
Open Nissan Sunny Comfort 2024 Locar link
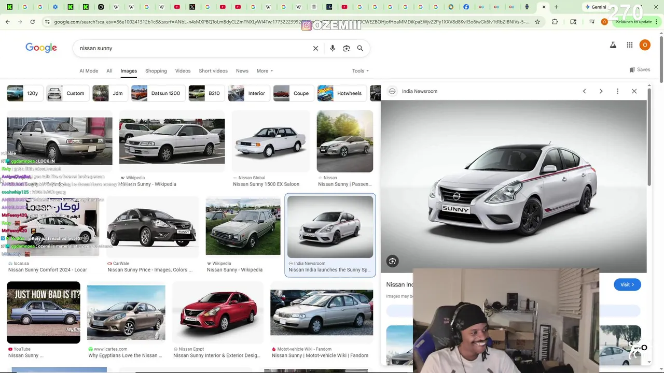[48, 270]
